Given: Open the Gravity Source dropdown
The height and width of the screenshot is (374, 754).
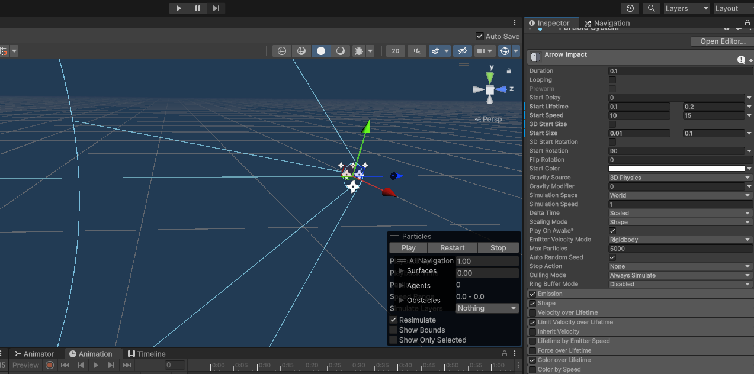Looking at the screenshot, I should click(681, 178).
